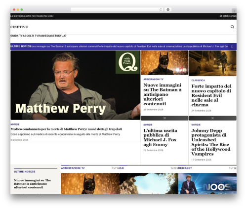Image resolution: width=247 pixels, height=209 pixels.
Task: Open the TUTTE link in the Mediaset section
Action: coord(233,168)
